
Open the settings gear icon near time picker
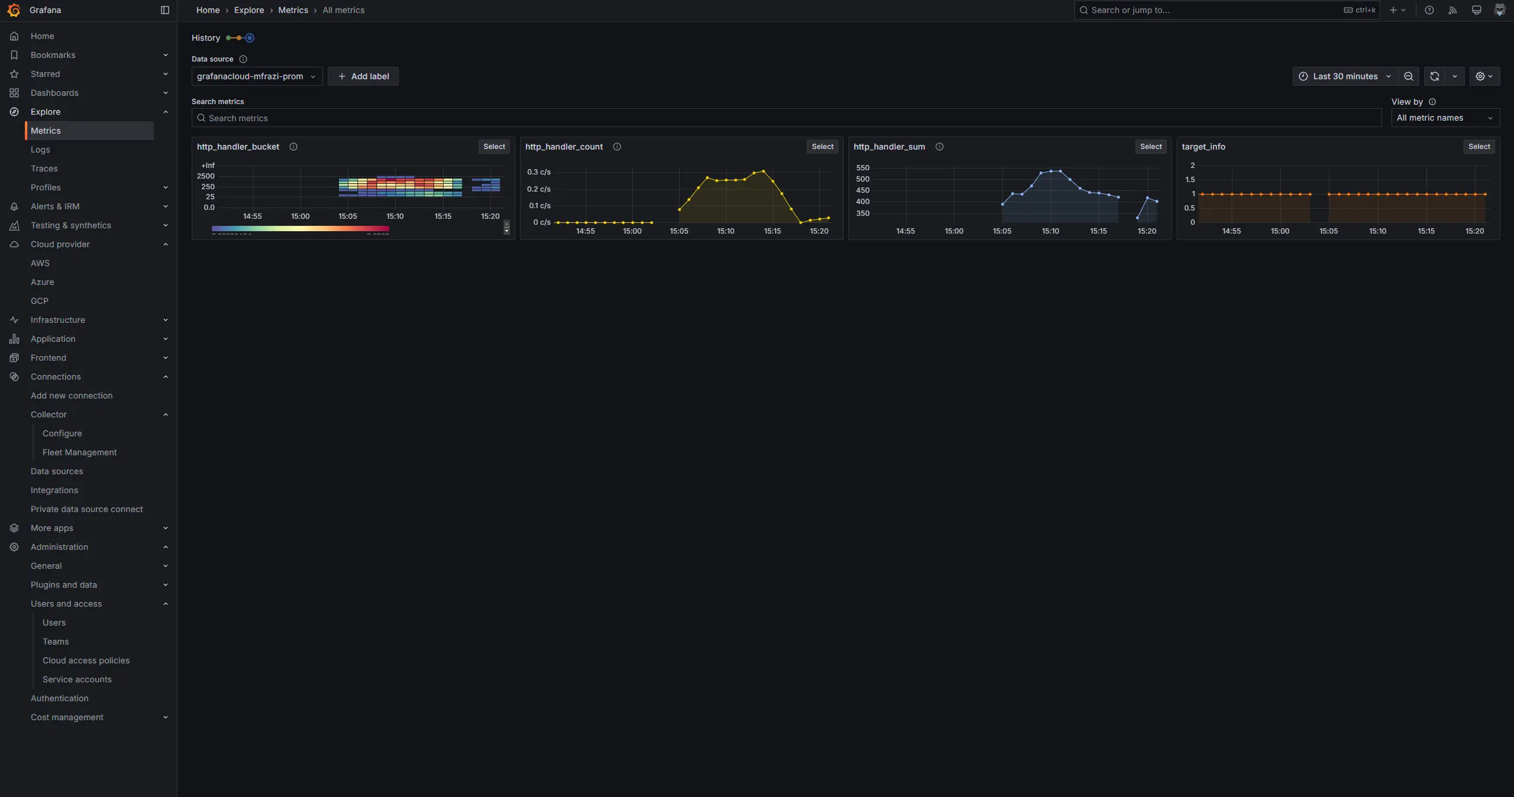[1484, 76]
